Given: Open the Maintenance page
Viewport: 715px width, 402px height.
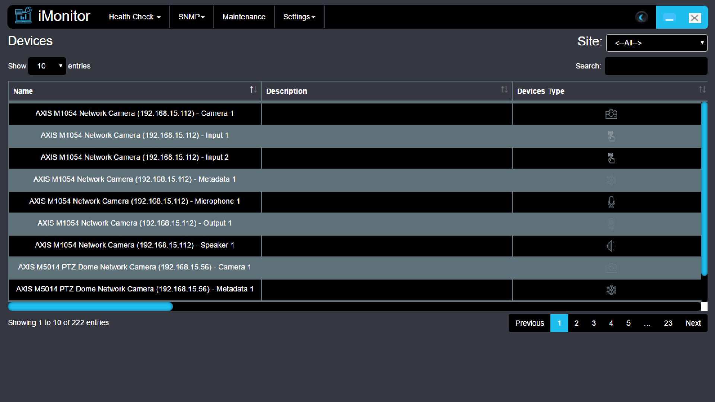Looking at the screenshot, I should [x=244, y=17].
